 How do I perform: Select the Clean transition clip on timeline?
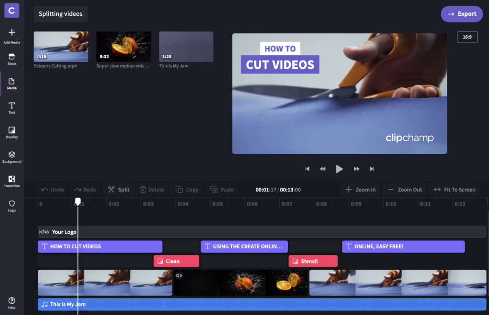[176, 261]
